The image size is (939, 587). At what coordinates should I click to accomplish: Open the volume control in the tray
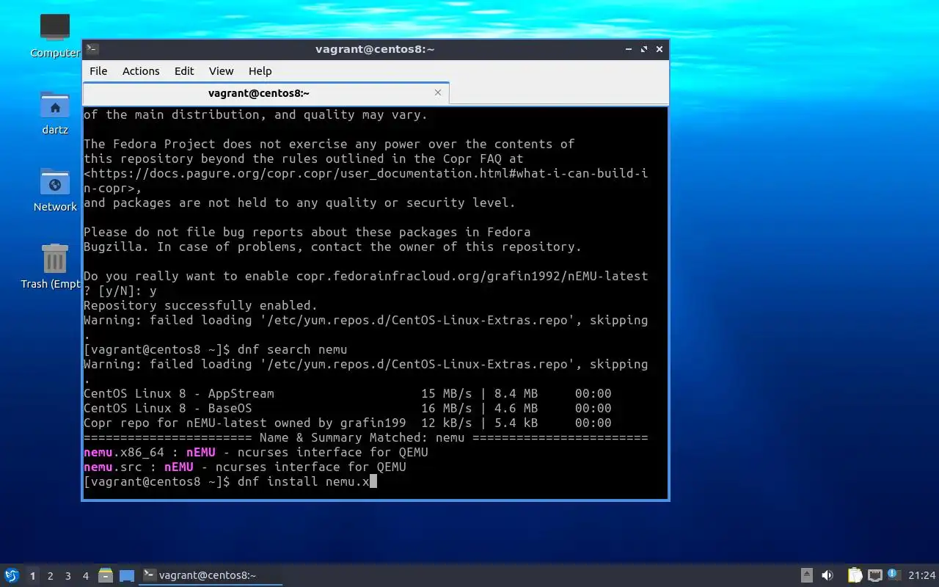(x=827, y=576)
